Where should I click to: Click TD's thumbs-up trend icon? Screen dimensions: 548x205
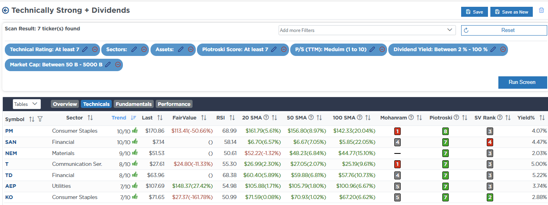[135, 175]
